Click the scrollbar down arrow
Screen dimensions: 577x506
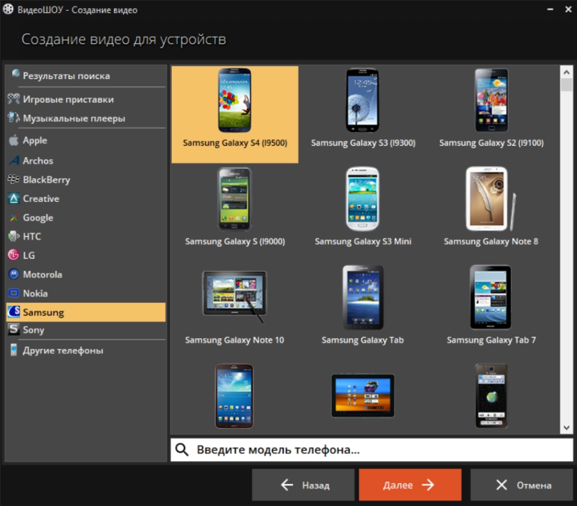point(566,428)
